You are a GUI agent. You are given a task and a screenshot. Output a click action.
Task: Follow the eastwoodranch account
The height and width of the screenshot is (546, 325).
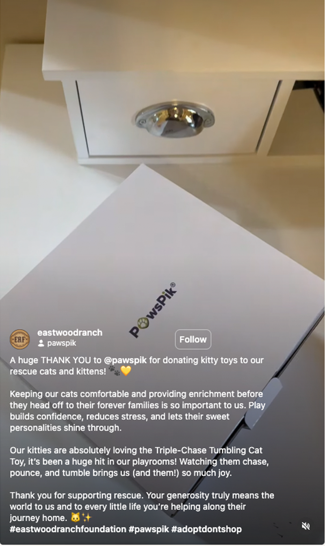click(193, 339)
